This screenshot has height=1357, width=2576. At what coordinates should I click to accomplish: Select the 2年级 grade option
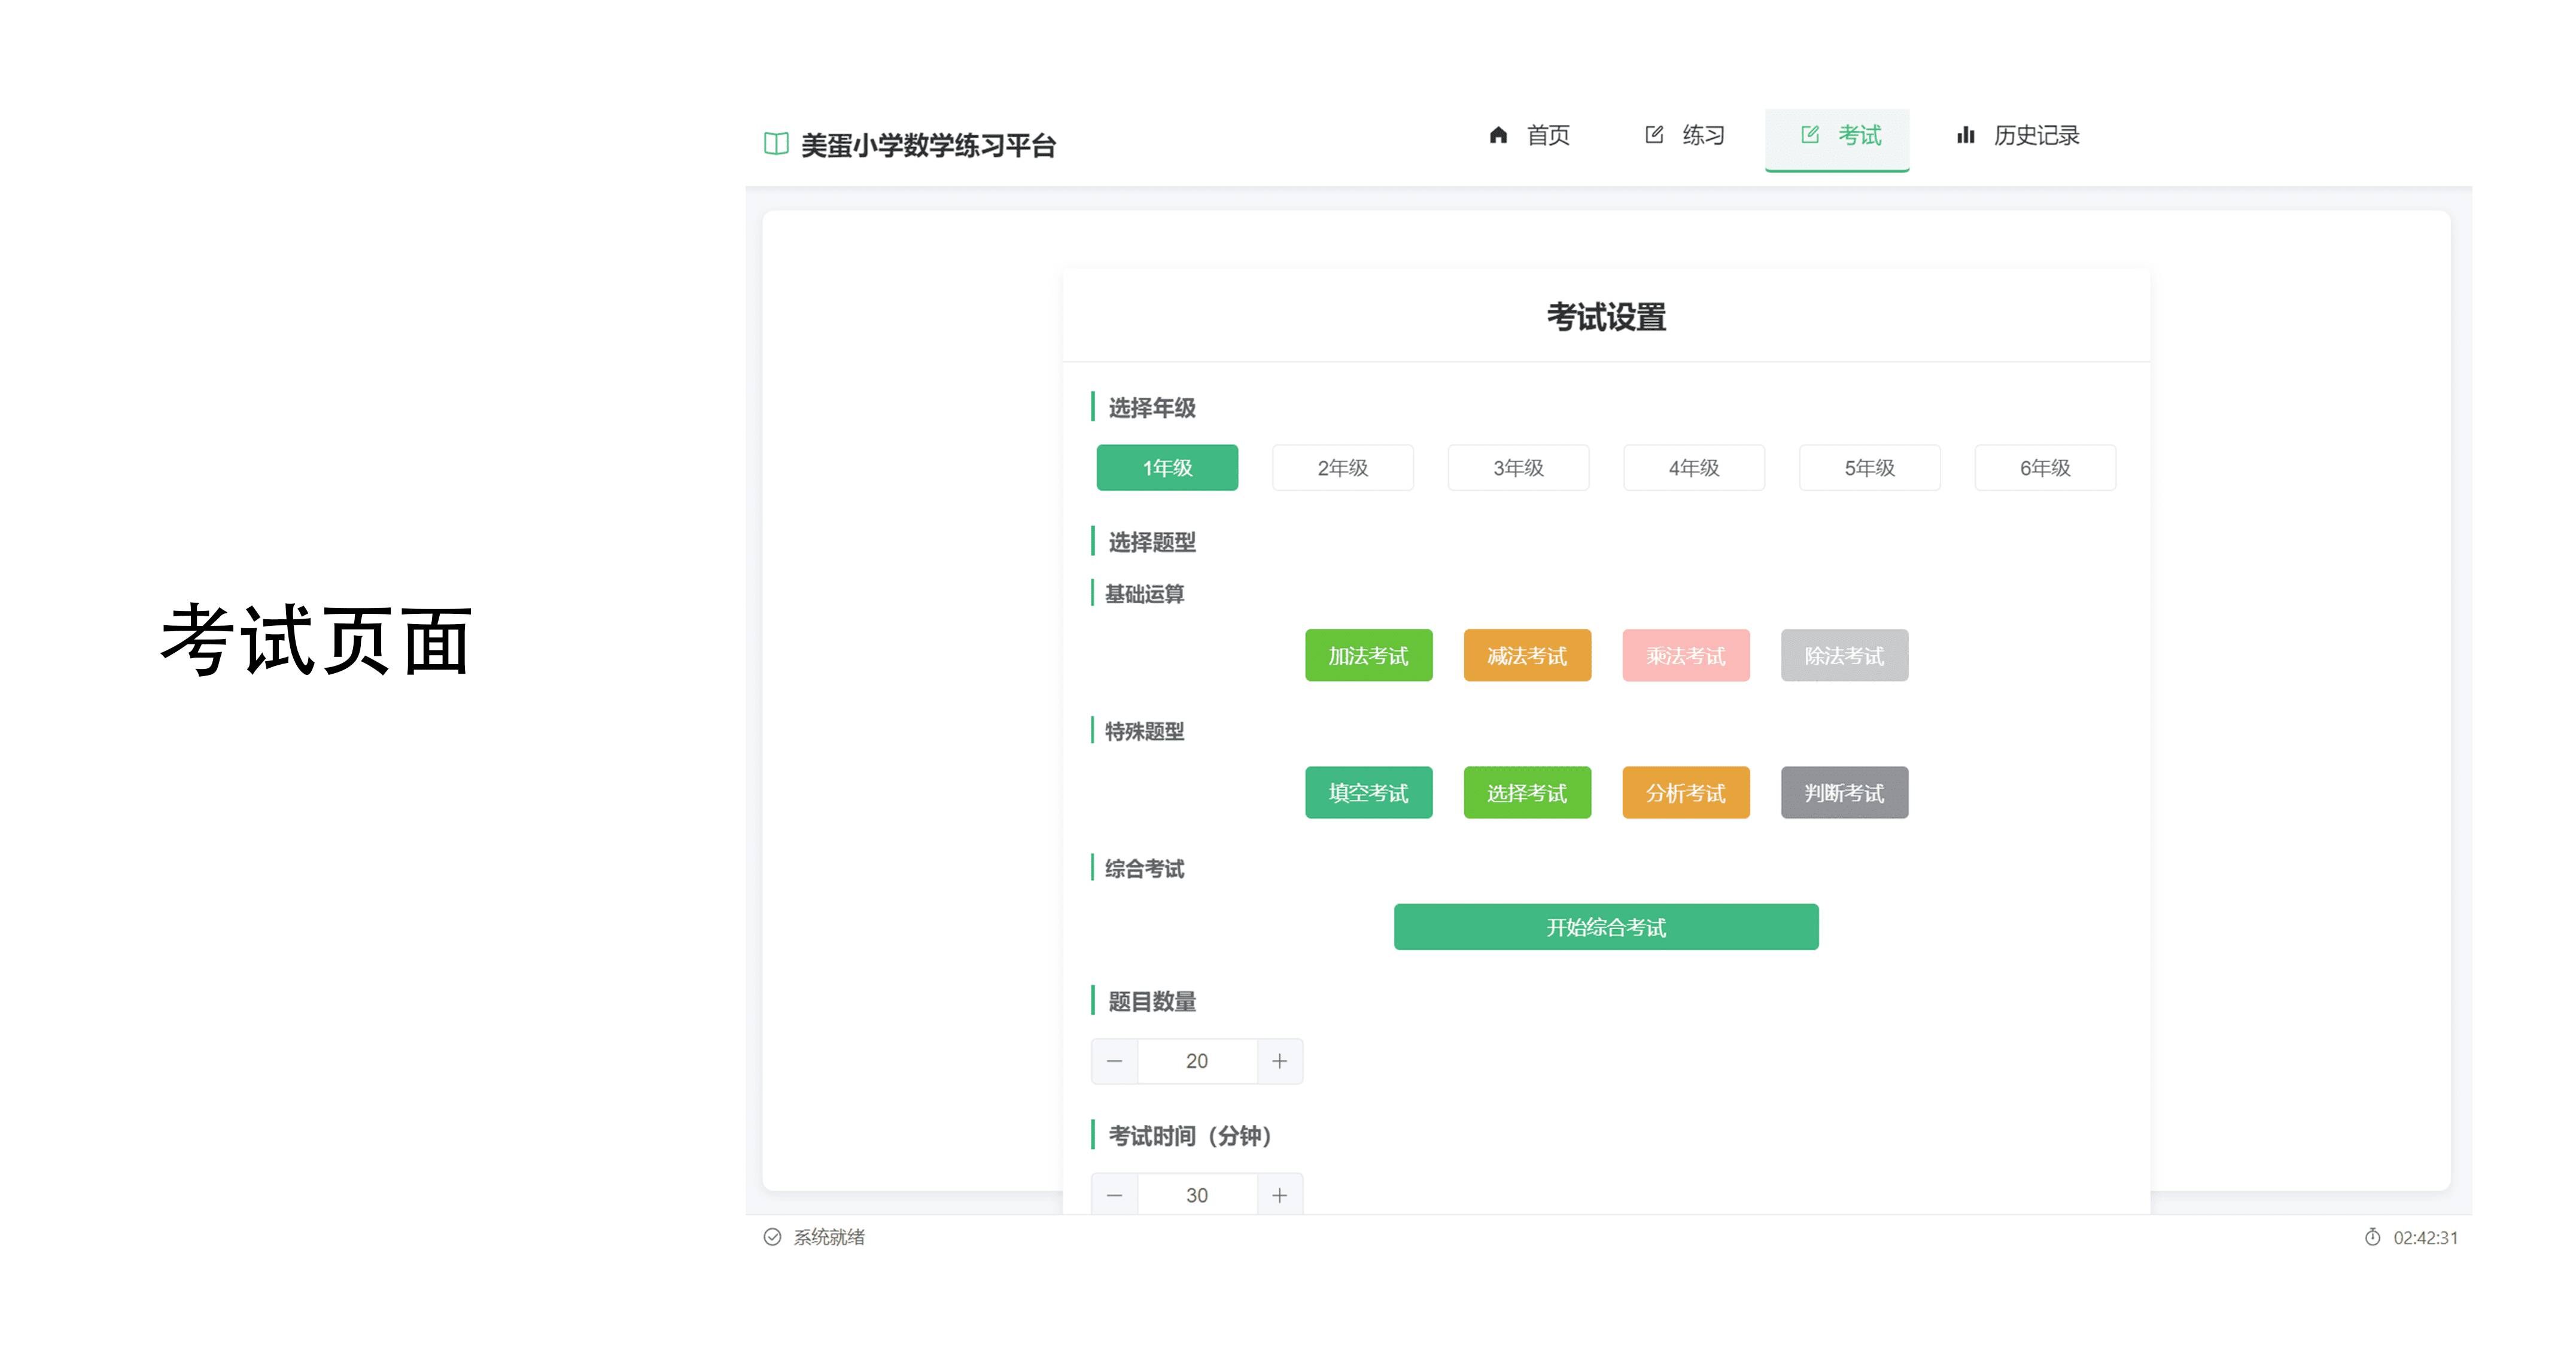point(1342,468)
